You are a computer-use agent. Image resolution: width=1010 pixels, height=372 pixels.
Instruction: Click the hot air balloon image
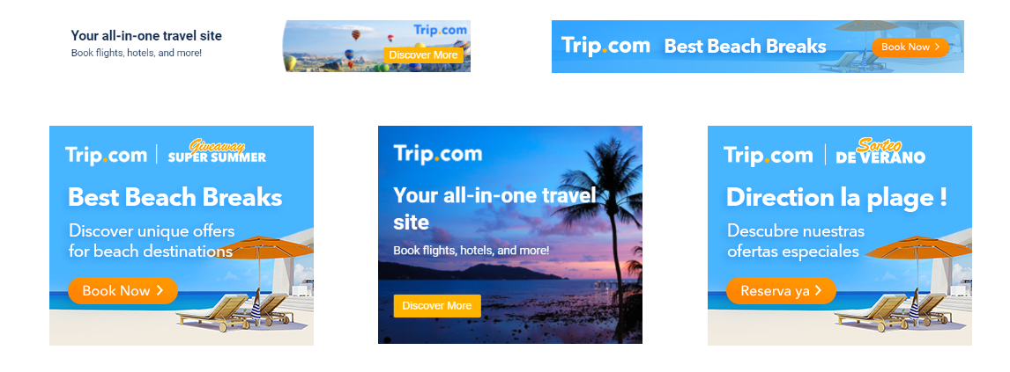point(376,47)
